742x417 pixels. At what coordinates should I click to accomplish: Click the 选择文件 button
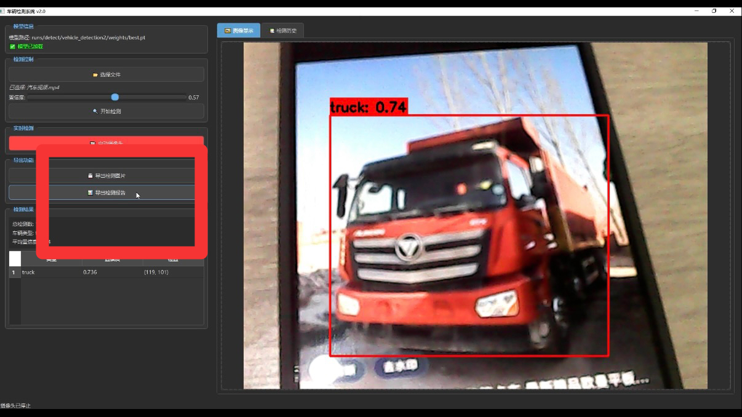(x=106, y=74)
